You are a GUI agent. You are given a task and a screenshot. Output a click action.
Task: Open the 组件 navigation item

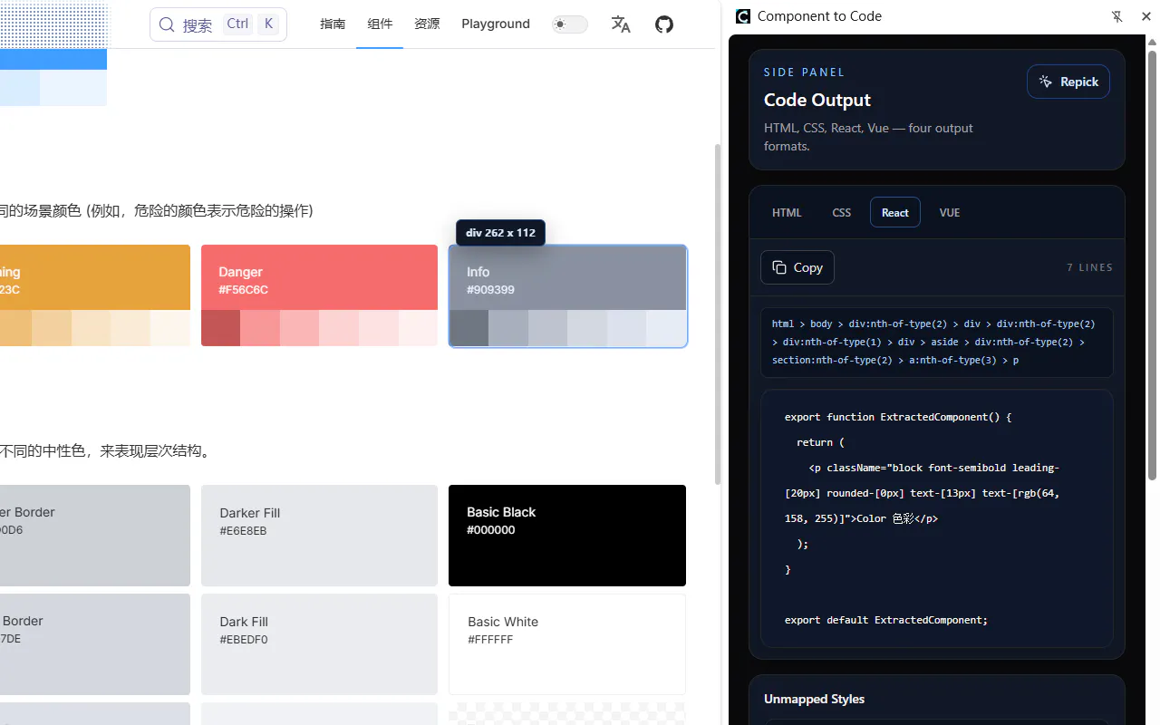pos(380,24)
